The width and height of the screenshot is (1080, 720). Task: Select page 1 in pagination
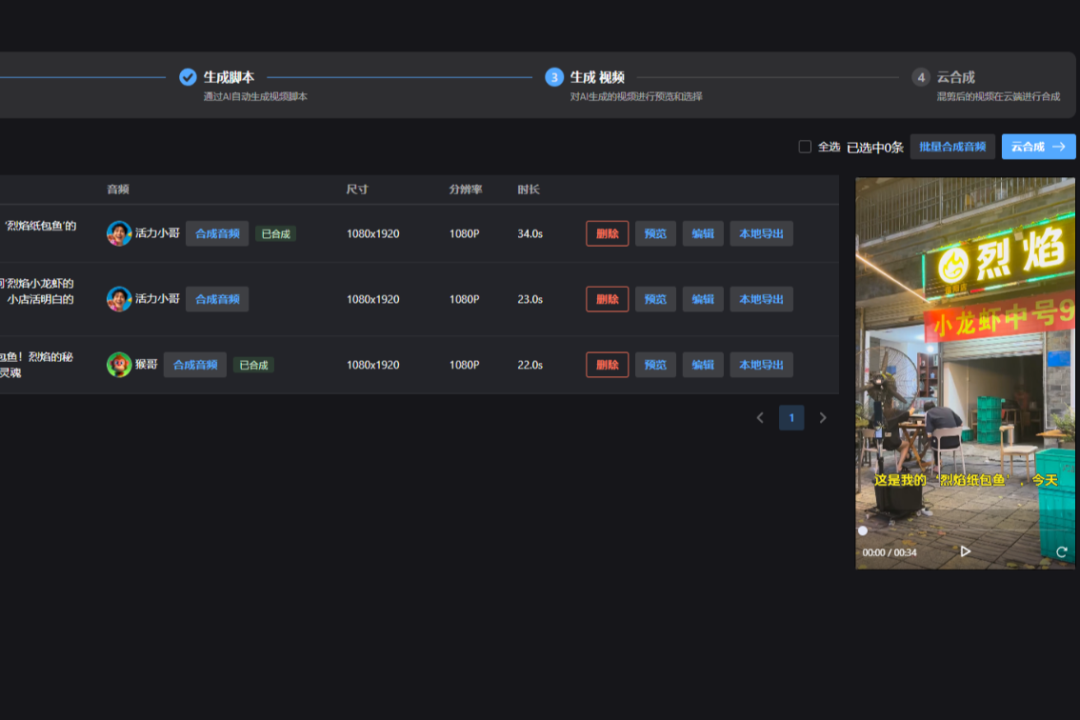coord(791,417)
